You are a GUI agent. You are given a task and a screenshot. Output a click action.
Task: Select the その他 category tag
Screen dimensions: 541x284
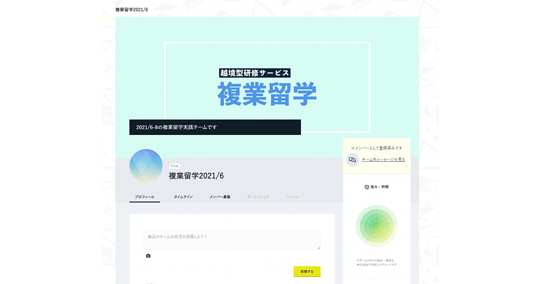pos(174,166)
